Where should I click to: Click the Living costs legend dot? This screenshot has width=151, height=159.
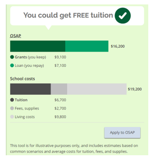click(12, 117)
